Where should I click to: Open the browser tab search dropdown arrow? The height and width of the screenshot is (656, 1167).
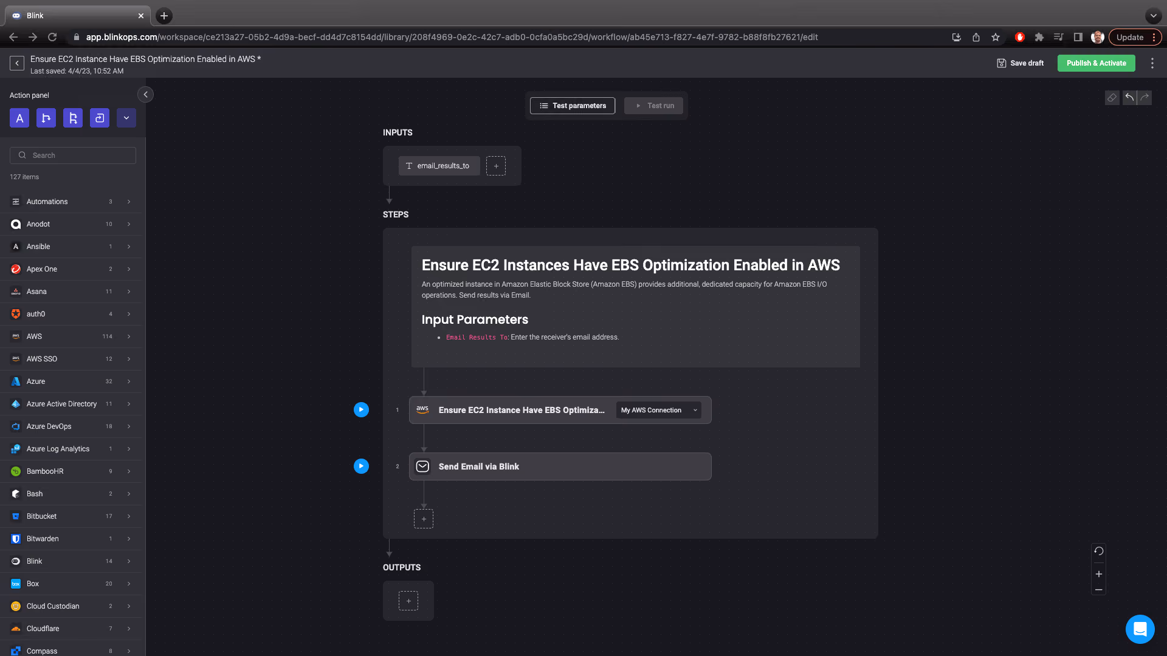click(1153, 16)
